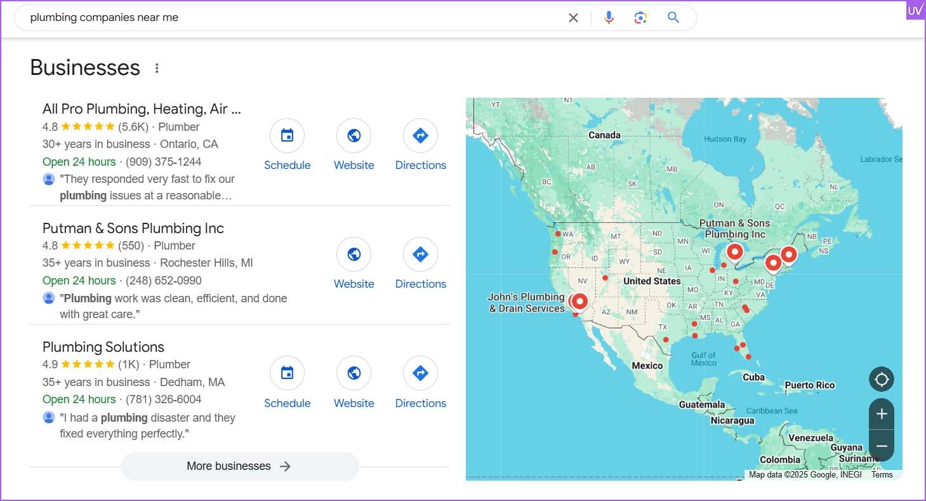This screenshot has width=926, height=501.
Task: Click the "Putman & Sons Plumbing Inc" map label
Action: point(735,229)
